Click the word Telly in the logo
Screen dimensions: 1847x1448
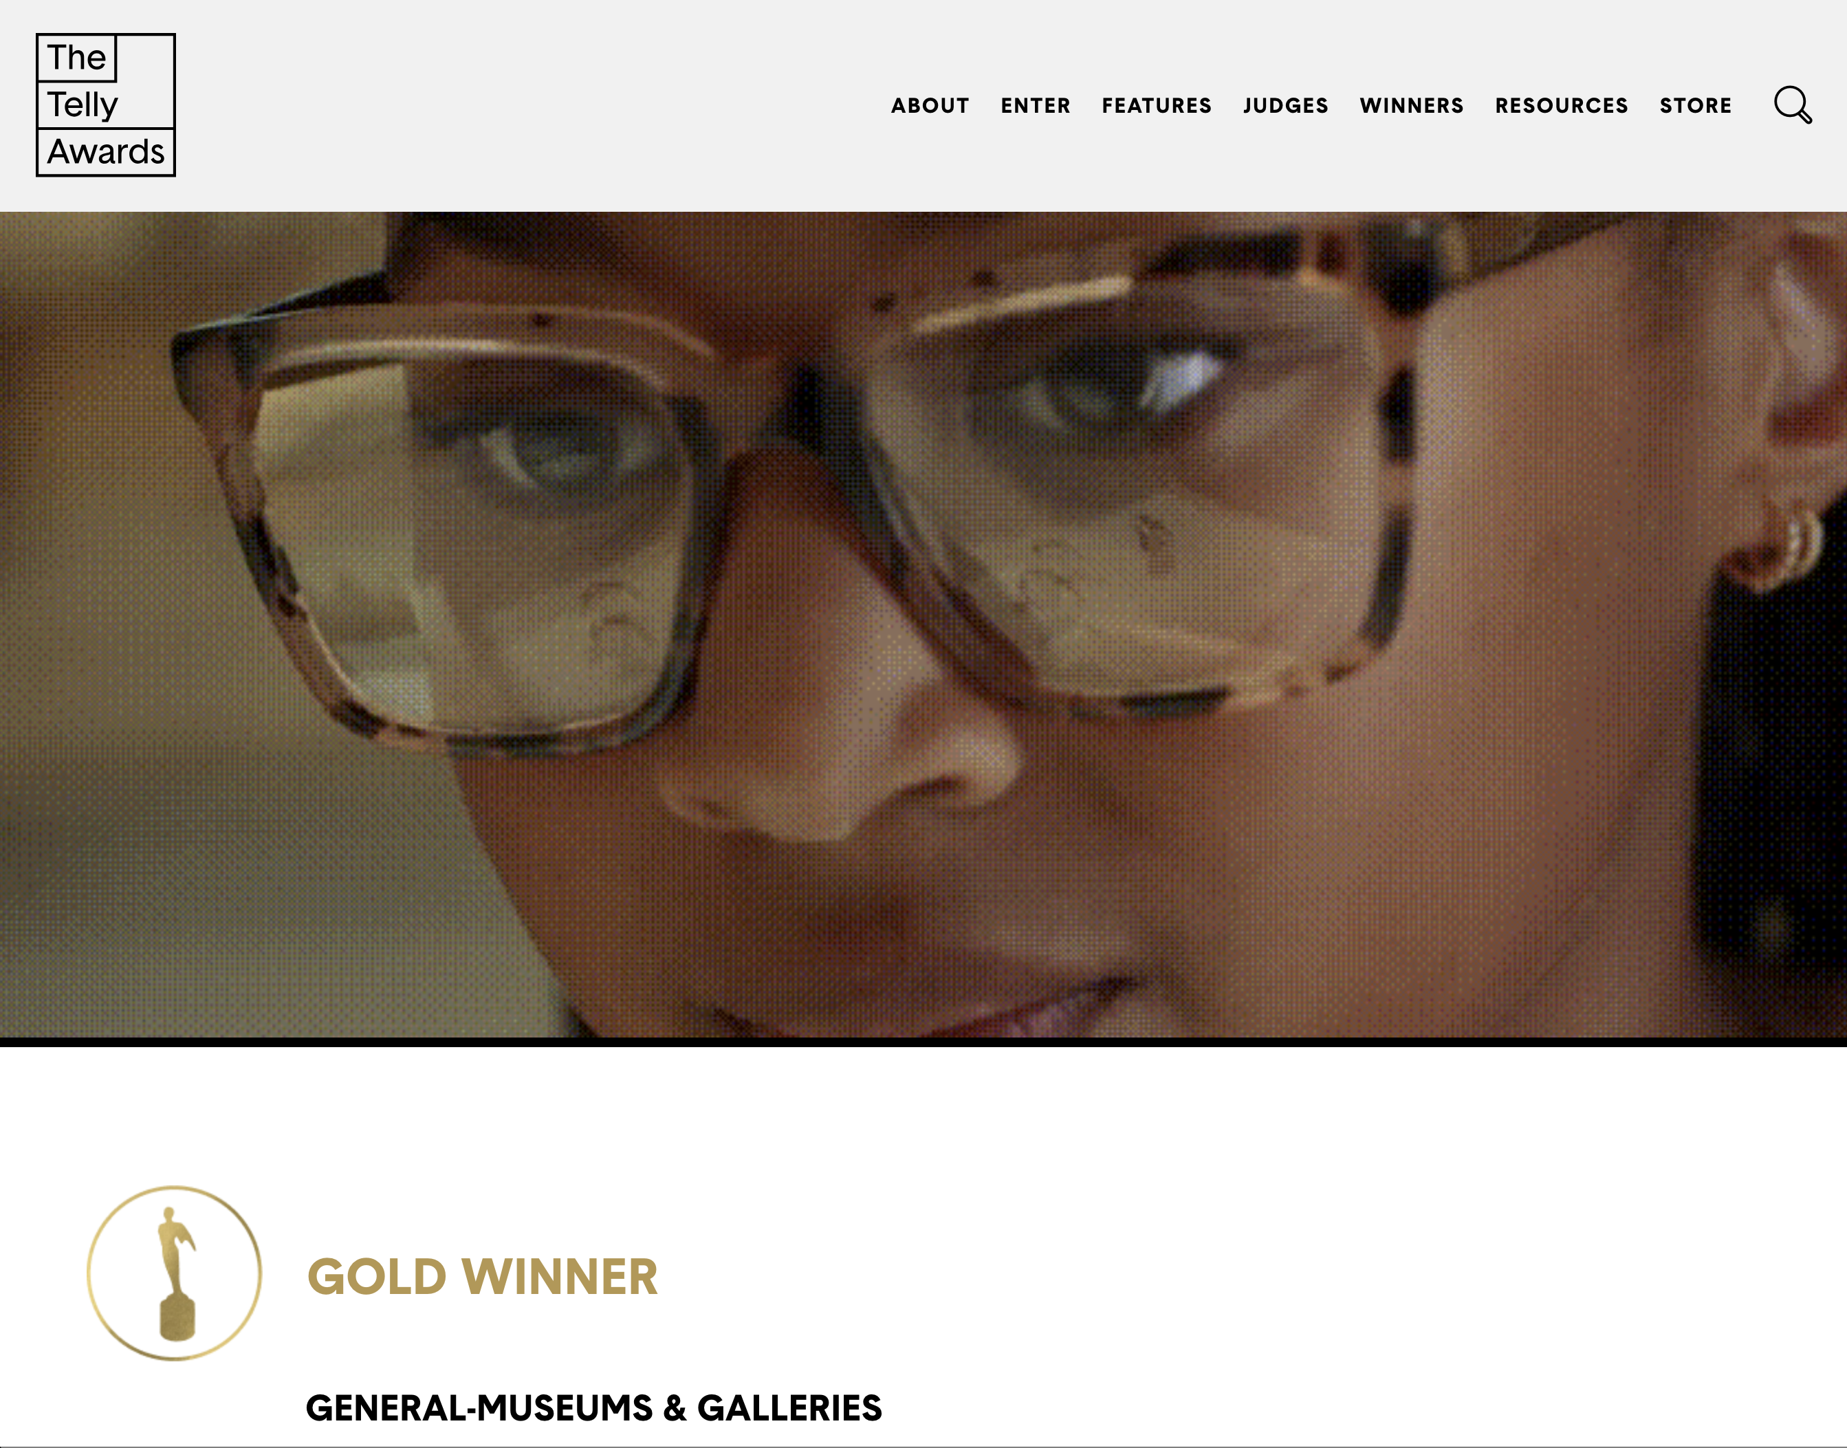pyautogui.click(x=83, y=105)
